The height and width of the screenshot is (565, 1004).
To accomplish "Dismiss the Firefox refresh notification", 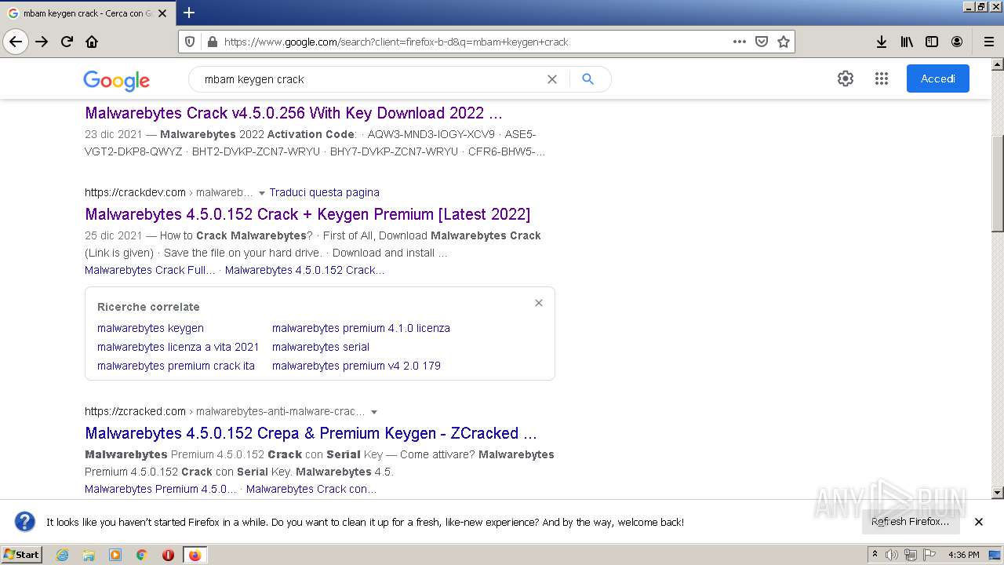I will pyautogui.click(x=978, y=522).
